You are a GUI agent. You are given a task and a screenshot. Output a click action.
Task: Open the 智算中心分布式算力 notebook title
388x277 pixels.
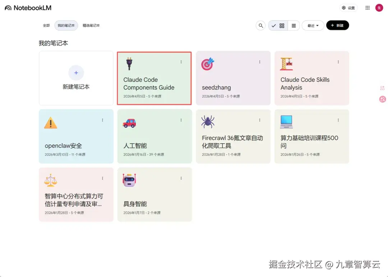pos(74,200)
